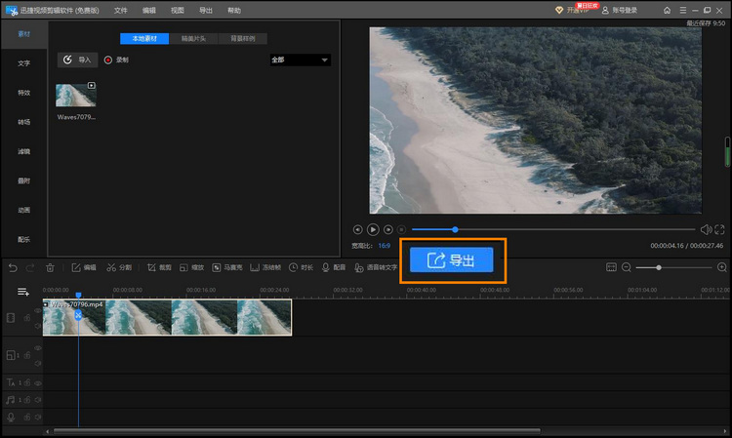
Task: Toggle video track visibility eye icon
Action: click(38, 310)
